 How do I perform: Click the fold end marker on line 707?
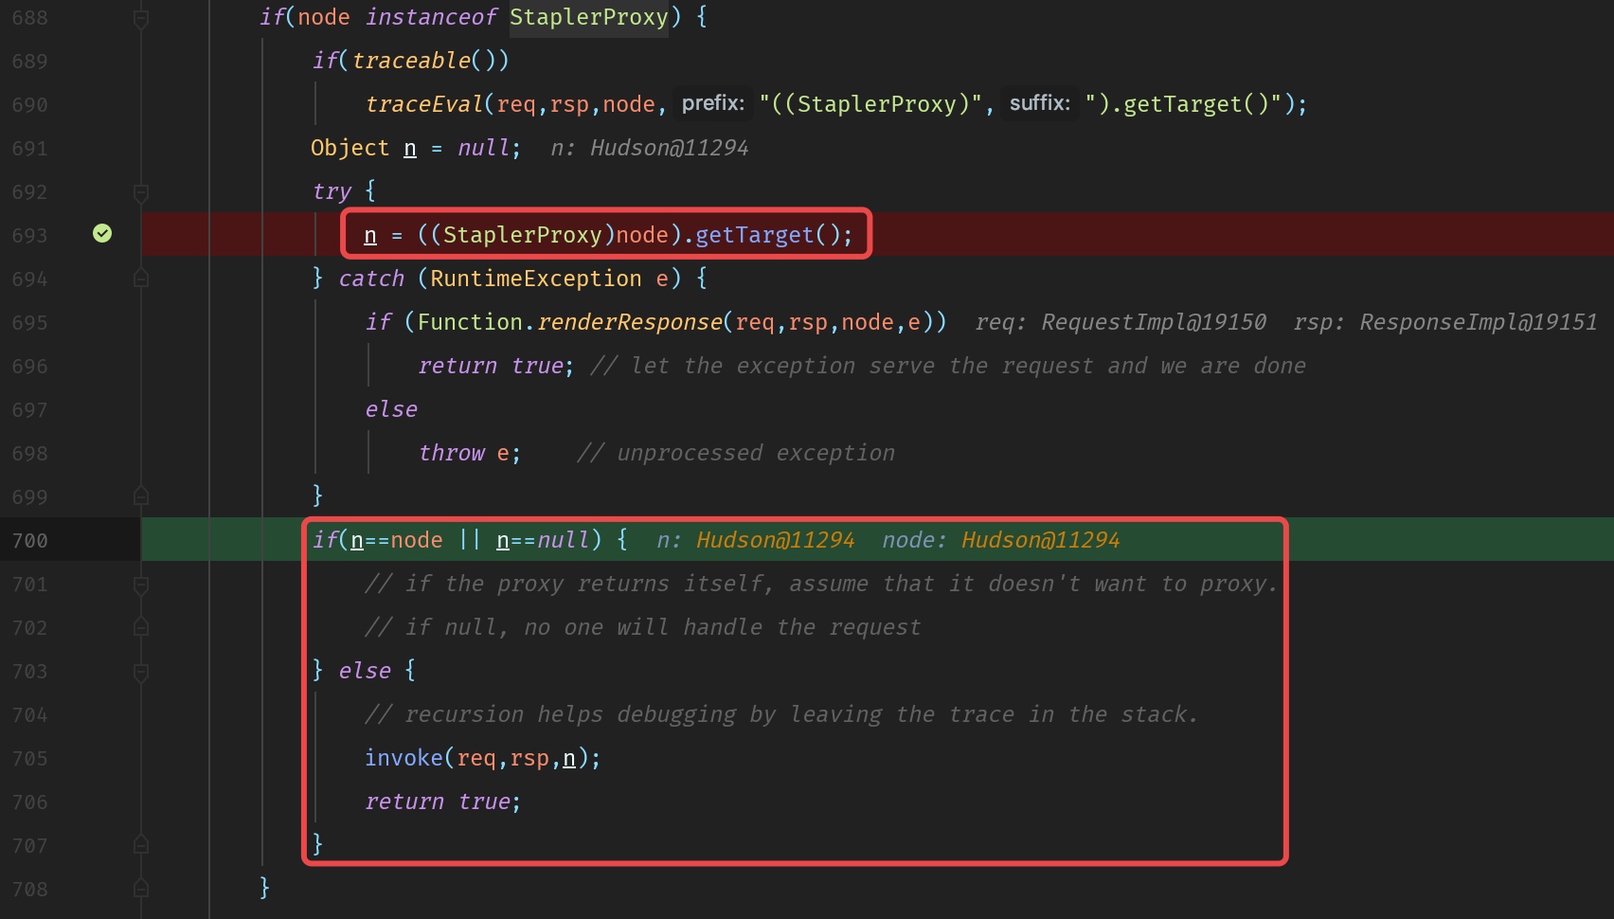(141, 845)
